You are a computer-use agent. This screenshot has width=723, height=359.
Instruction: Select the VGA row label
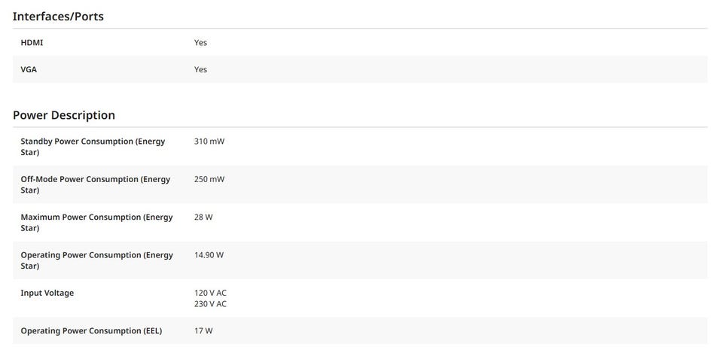click(x=29, y=69)
